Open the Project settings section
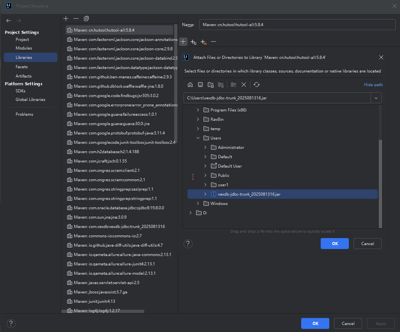Image resolution: width=400 pixels, height=332 pixels. pos(22,40)
